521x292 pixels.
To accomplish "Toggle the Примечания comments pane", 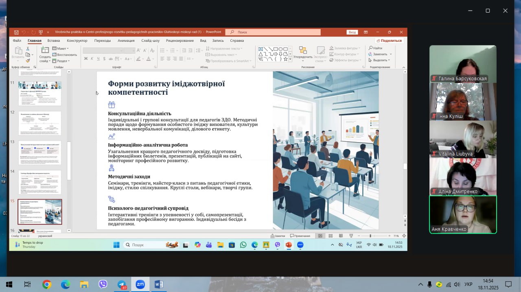I will click(300, 236).
